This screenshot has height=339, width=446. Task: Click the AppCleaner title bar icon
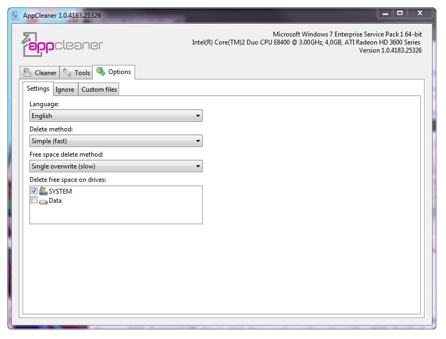point(16,16)
